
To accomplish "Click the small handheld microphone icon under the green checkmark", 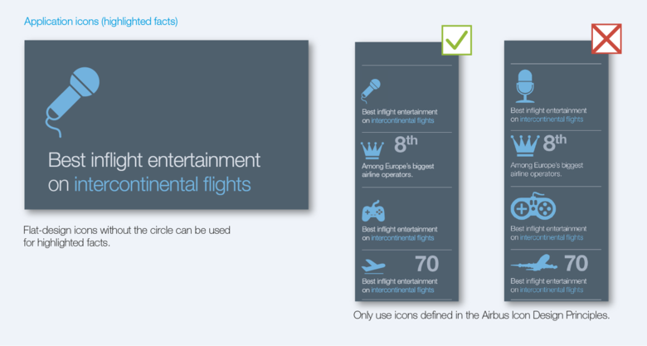I will pos(371,89).
